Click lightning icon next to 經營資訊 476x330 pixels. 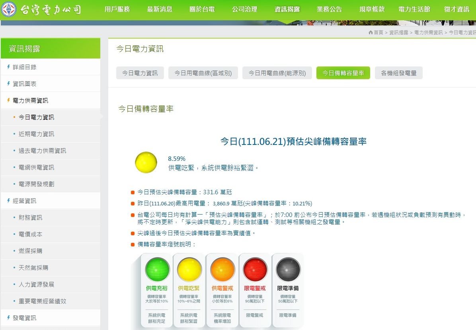(x=8, y=201)
